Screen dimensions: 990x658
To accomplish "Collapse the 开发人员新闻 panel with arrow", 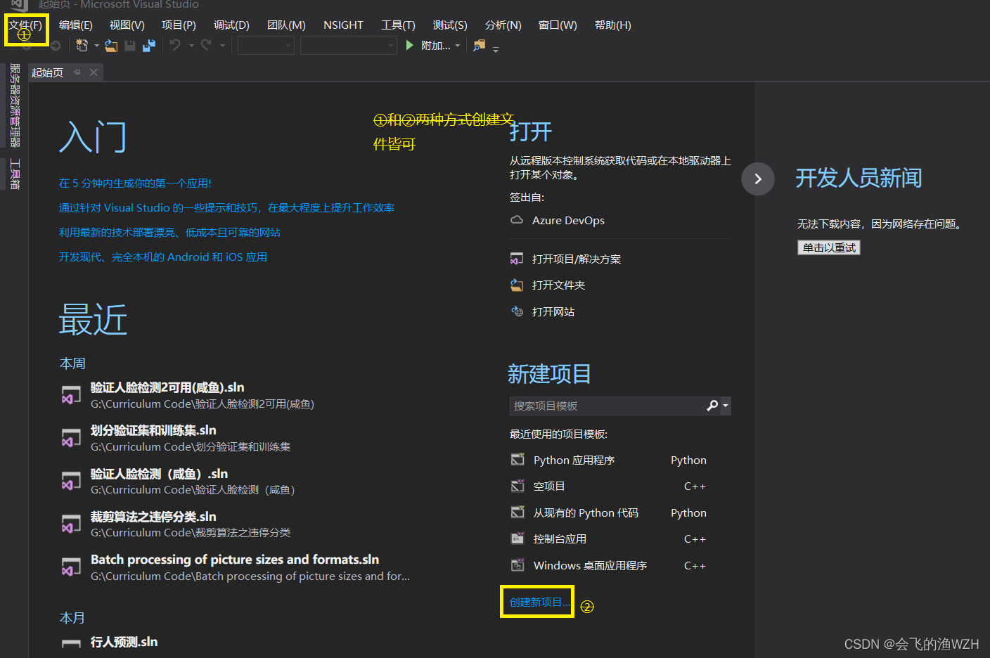I will click(x=758, y=179).
